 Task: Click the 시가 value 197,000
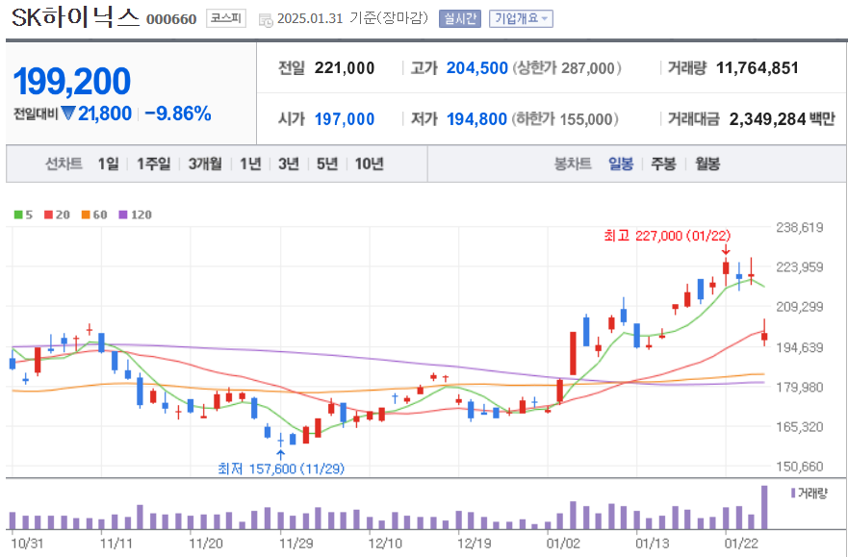click(x=345, y=119)
